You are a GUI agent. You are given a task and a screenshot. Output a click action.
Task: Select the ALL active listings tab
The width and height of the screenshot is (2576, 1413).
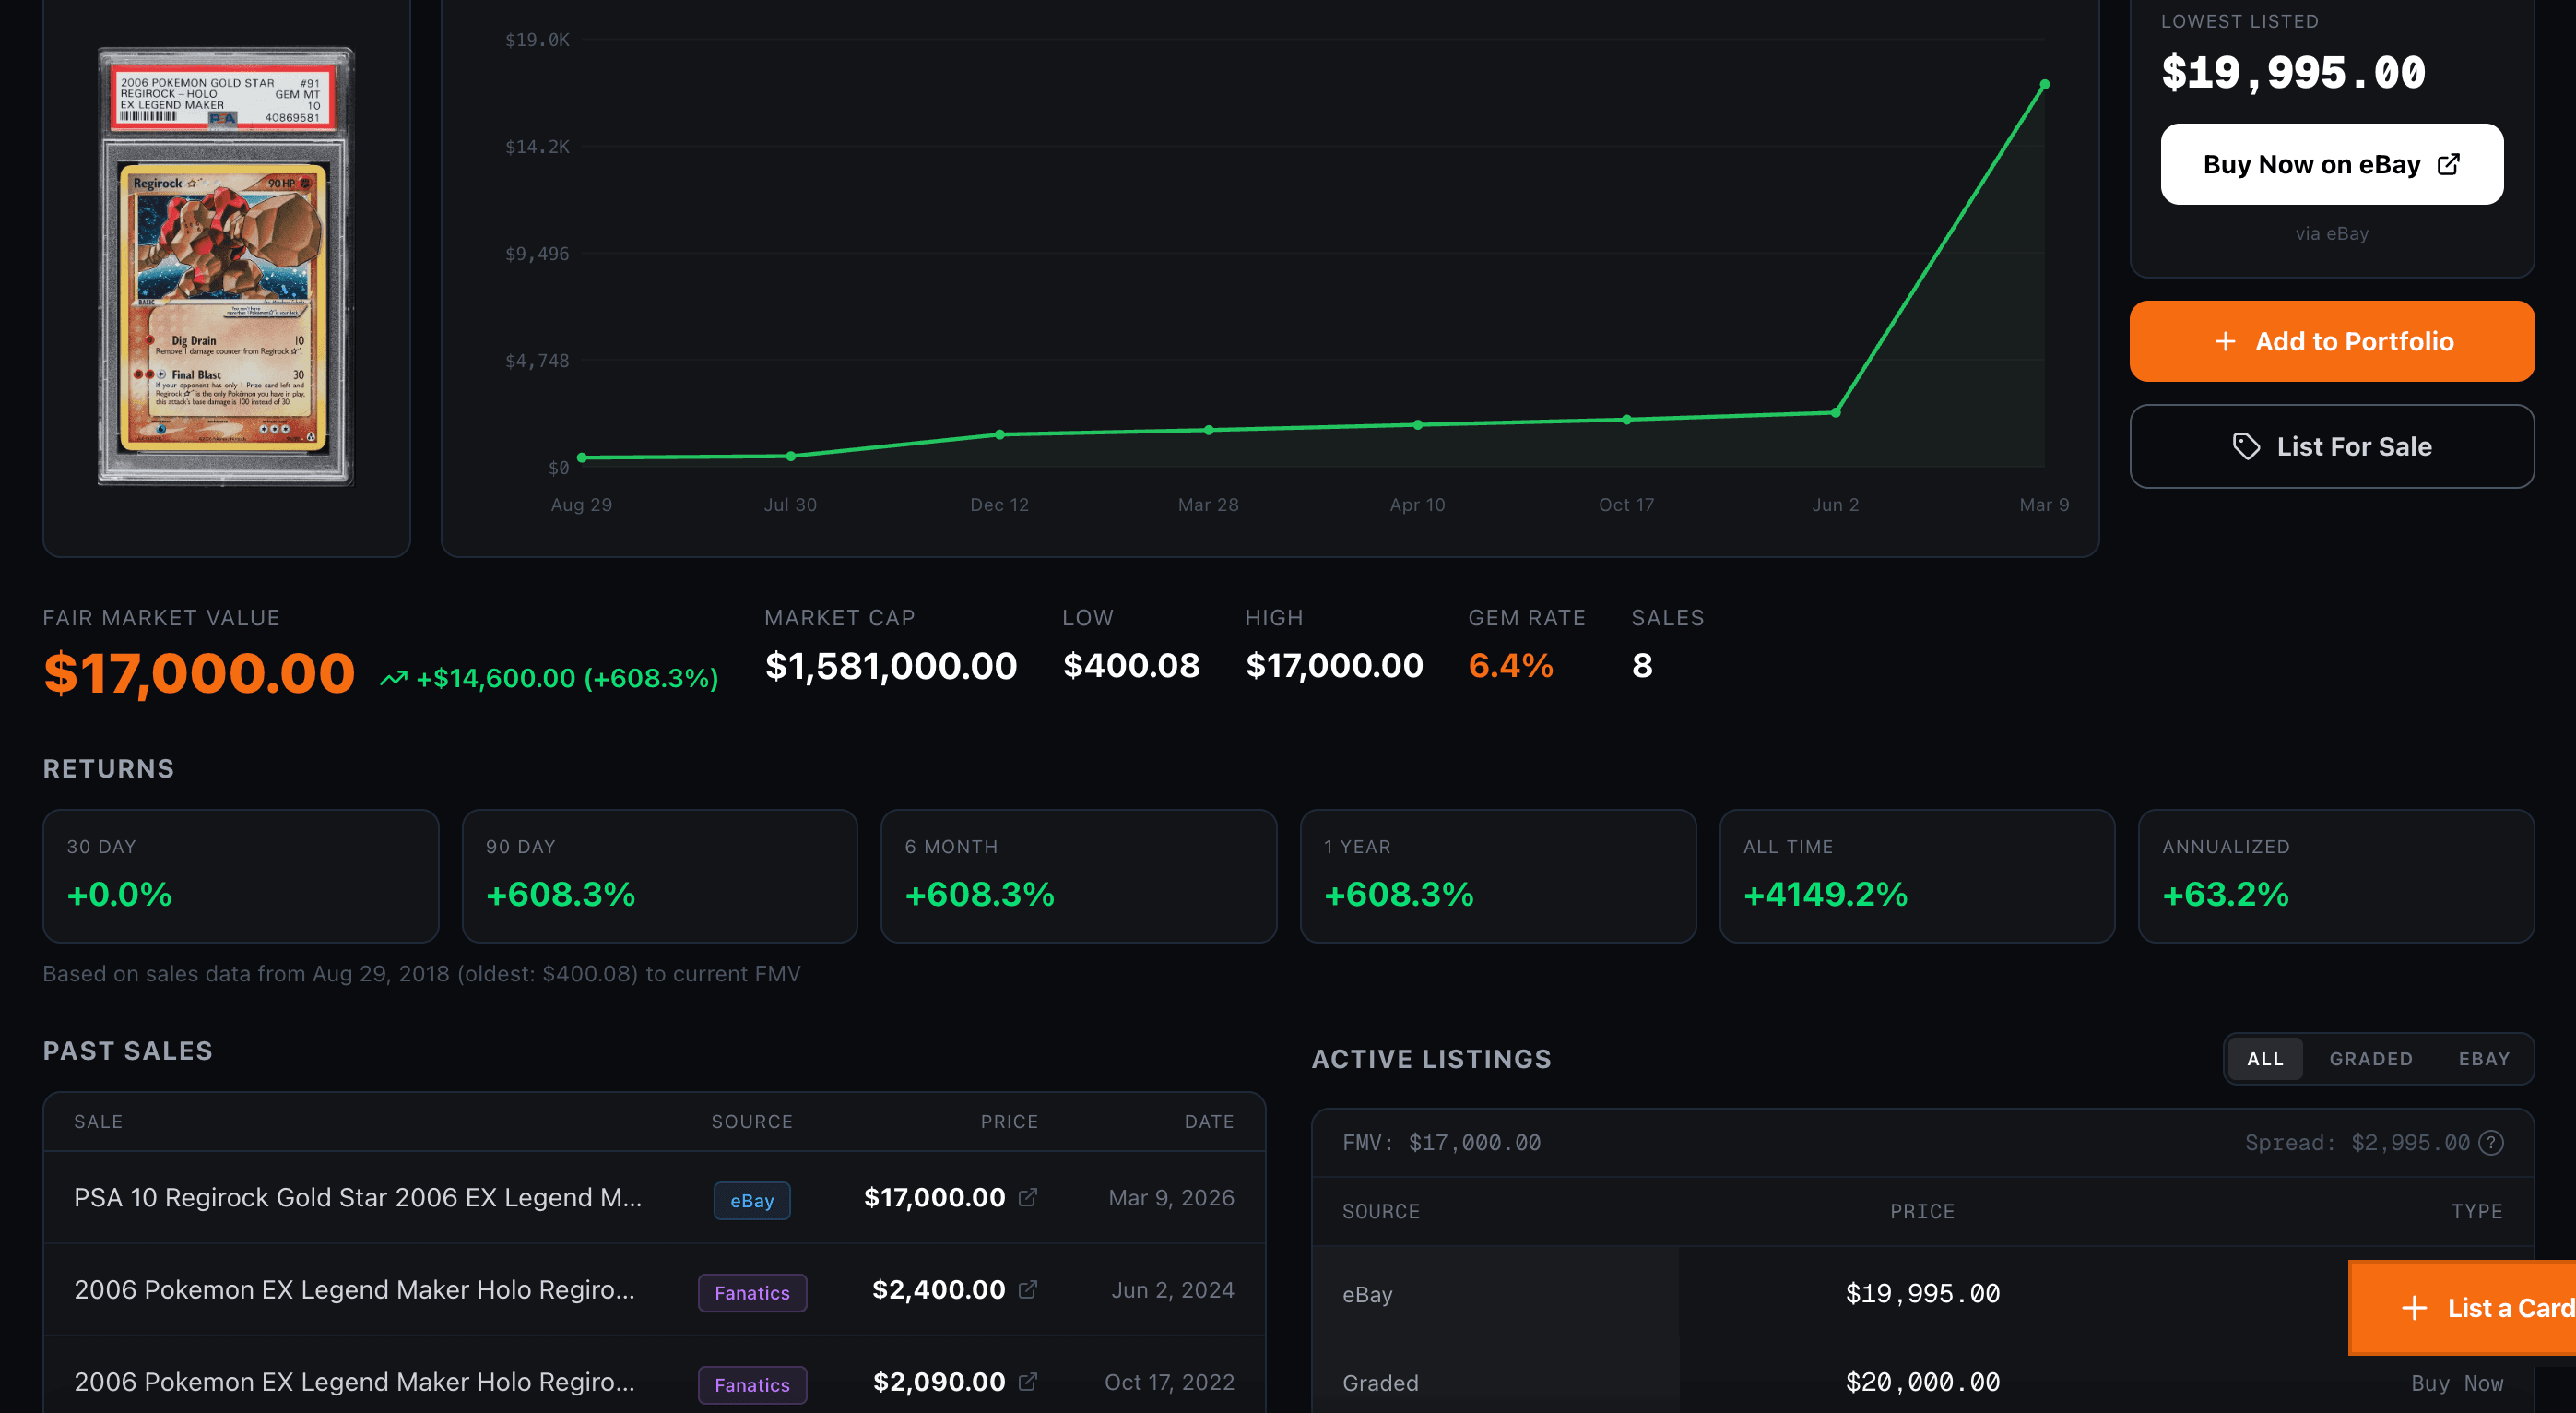click(x=2264, y=1058)
